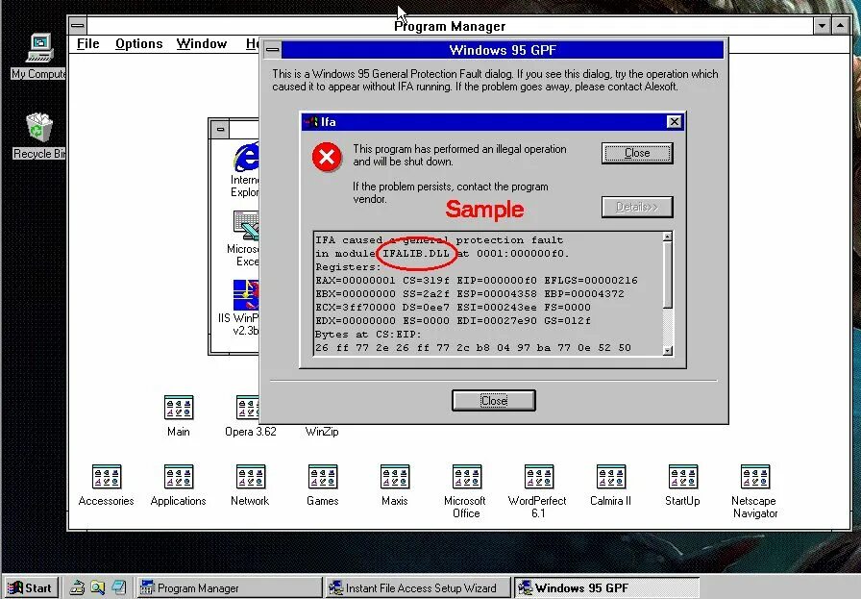Open the File menu in Program Manager
The image size is (861, 599).
coord(87,44)
